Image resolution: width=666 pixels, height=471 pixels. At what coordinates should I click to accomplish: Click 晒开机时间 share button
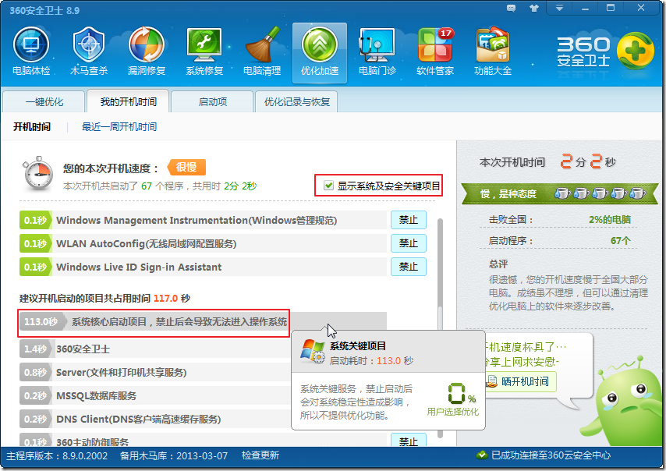[x=520, y=381]
